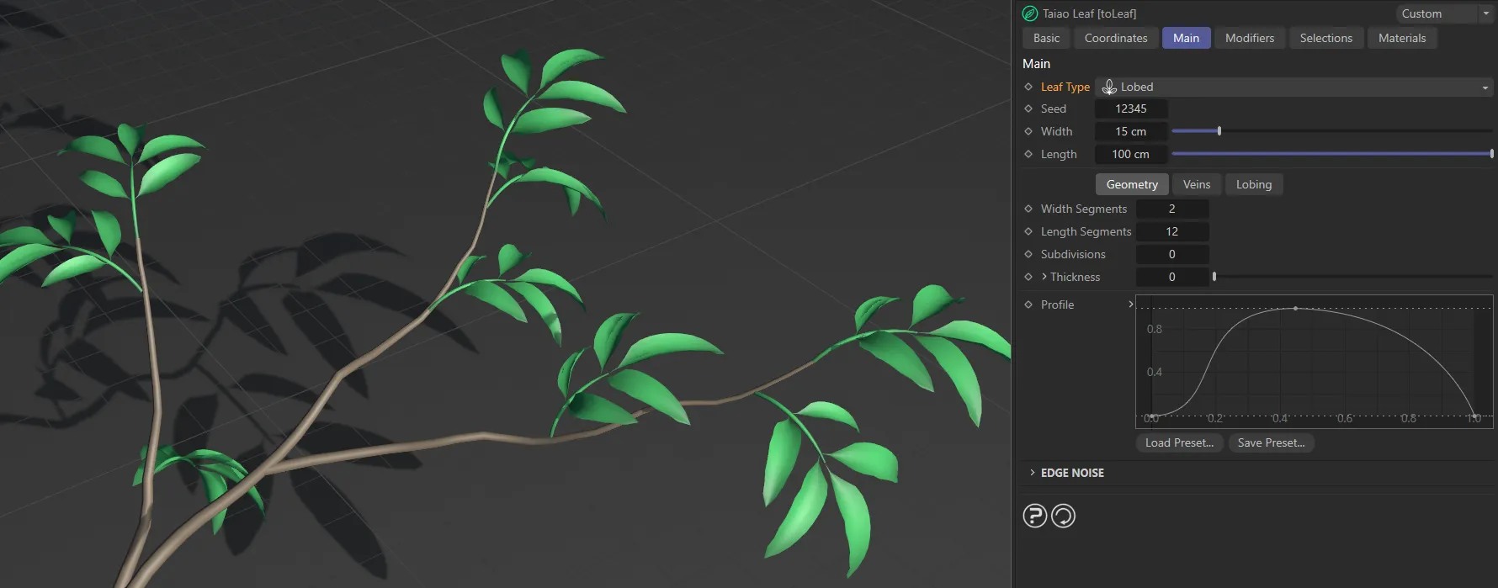Open the Leaf Type Lobed dropdown
The image size is (1498, 588).
click(1293, 87)
